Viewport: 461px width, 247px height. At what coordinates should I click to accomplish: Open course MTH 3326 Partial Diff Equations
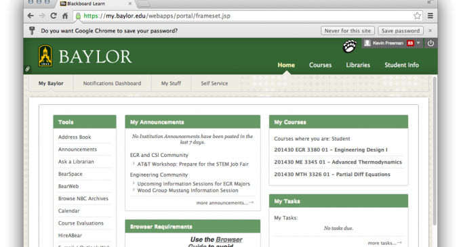[x=332, y=174]
